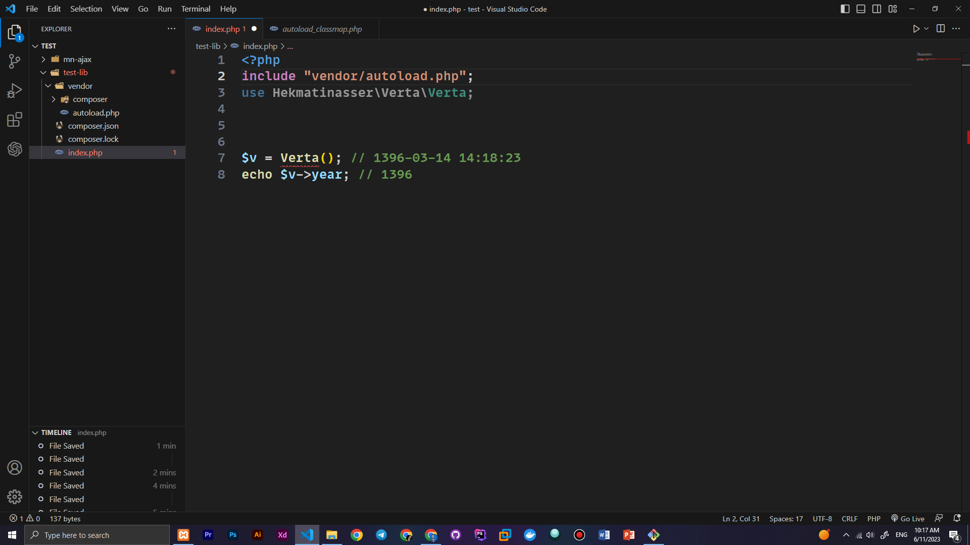
Task: Open PhpStorm from the taskbar
Action: coord(480,535)
